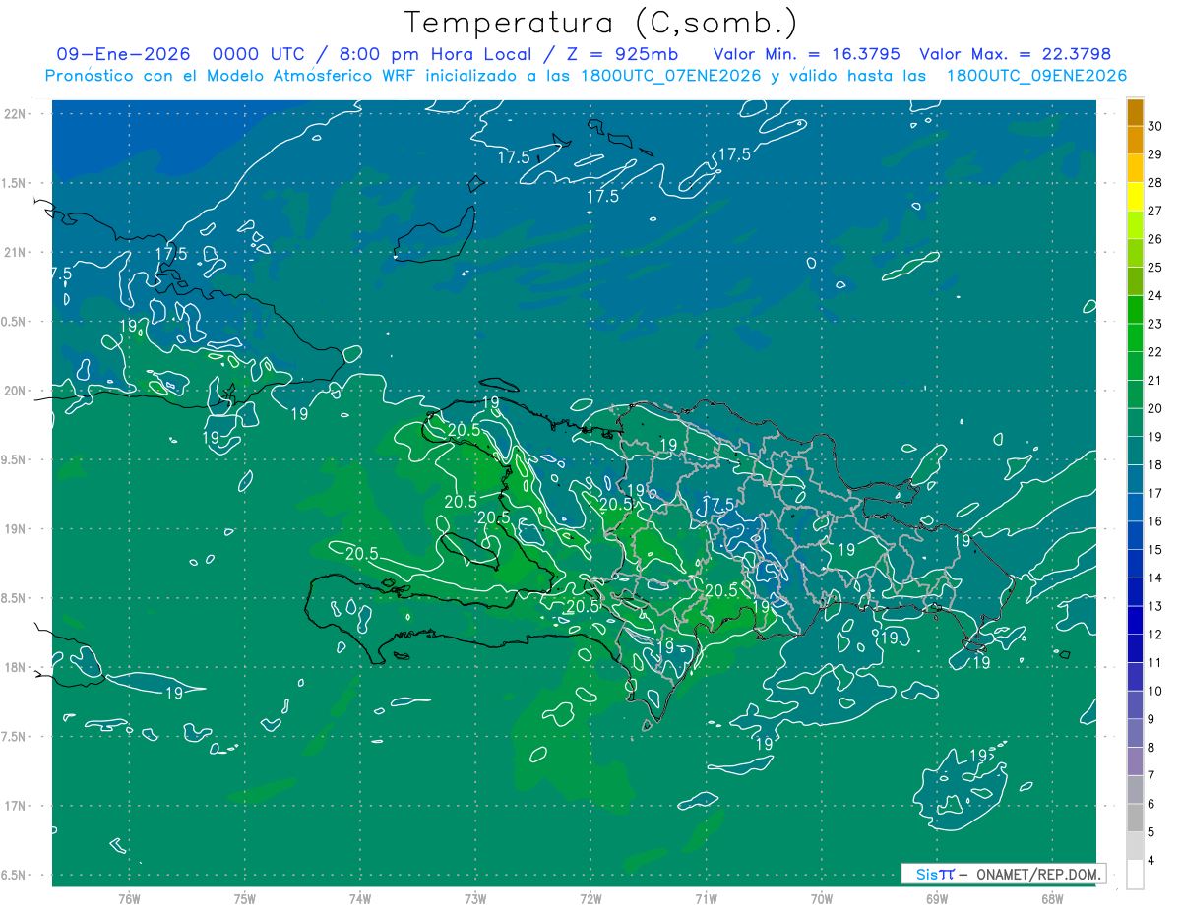This screenshot has height=912, width=1181.
Task: Click the "Valor Min. = 16.3795" text
Action: (x=807, y=54)
